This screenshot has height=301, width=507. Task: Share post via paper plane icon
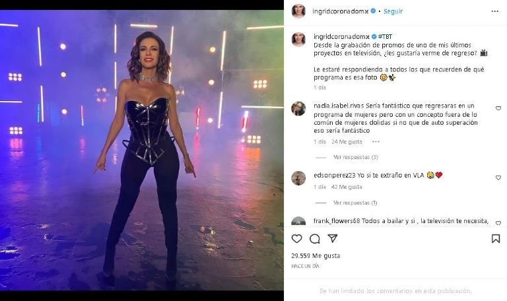(333, 238)
